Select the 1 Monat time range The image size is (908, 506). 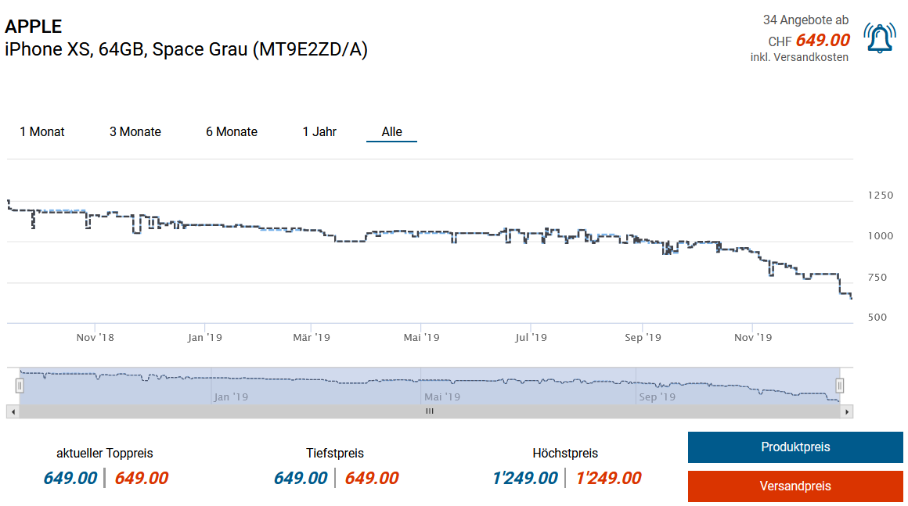pos(41,132)
